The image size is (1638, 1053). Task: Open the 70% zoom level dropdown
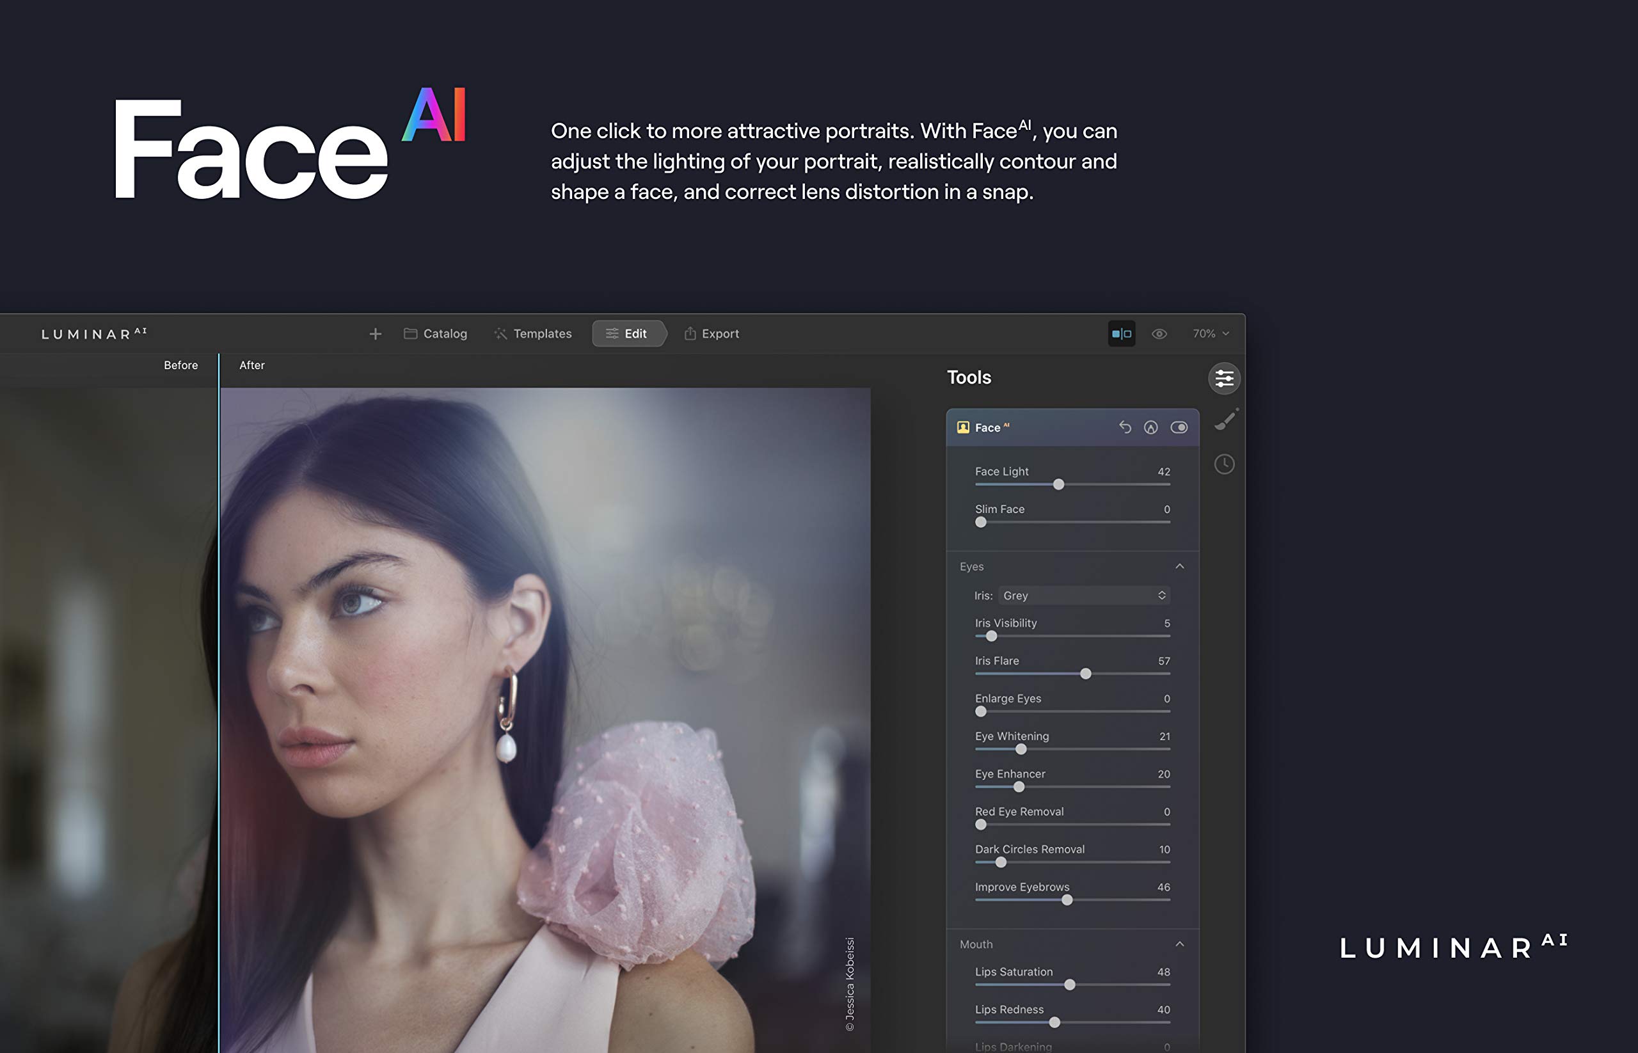(x=1210, y=334)
